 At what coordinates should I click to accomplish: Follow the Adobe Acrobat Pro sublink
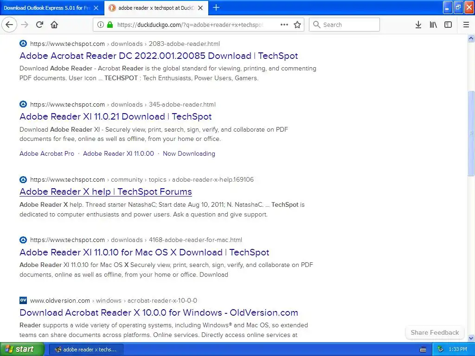pyautogui.click(x=47, y=153)
